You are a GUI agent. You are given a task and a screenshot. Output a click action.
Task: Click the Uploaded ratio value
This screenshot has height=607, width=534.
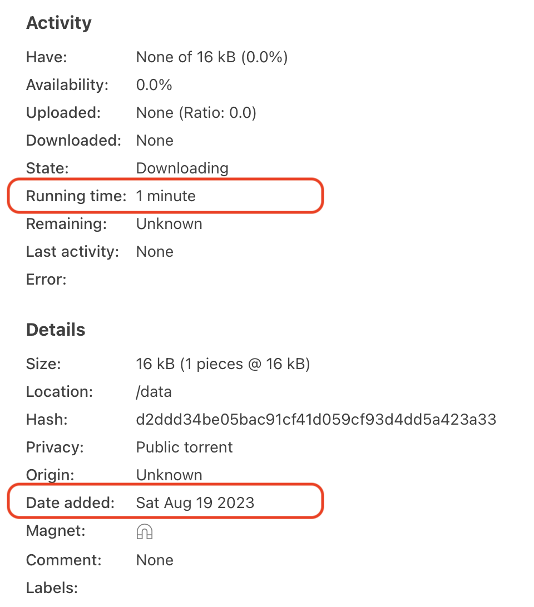point(196,112)
